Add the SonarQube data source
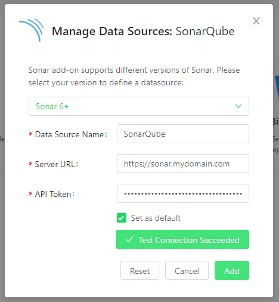The image size is (279, 302). (232, 270)
